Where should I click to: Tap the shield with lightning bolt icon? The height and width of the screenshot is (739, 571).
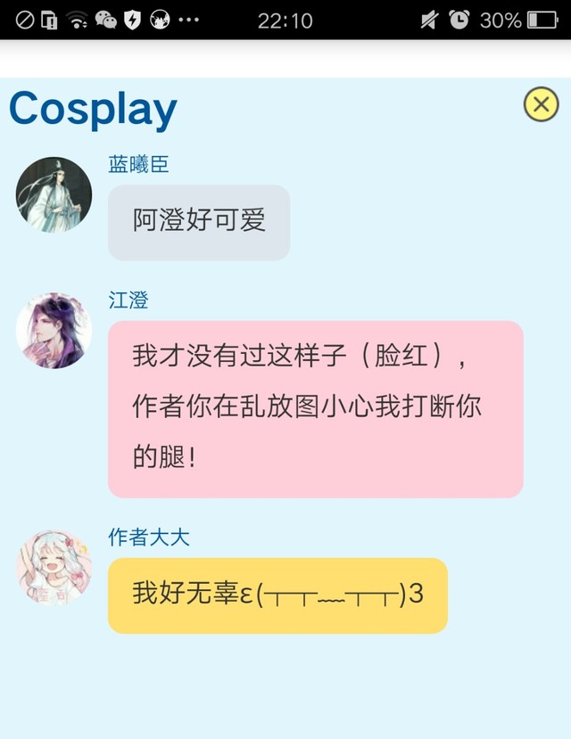click(133, 21)
